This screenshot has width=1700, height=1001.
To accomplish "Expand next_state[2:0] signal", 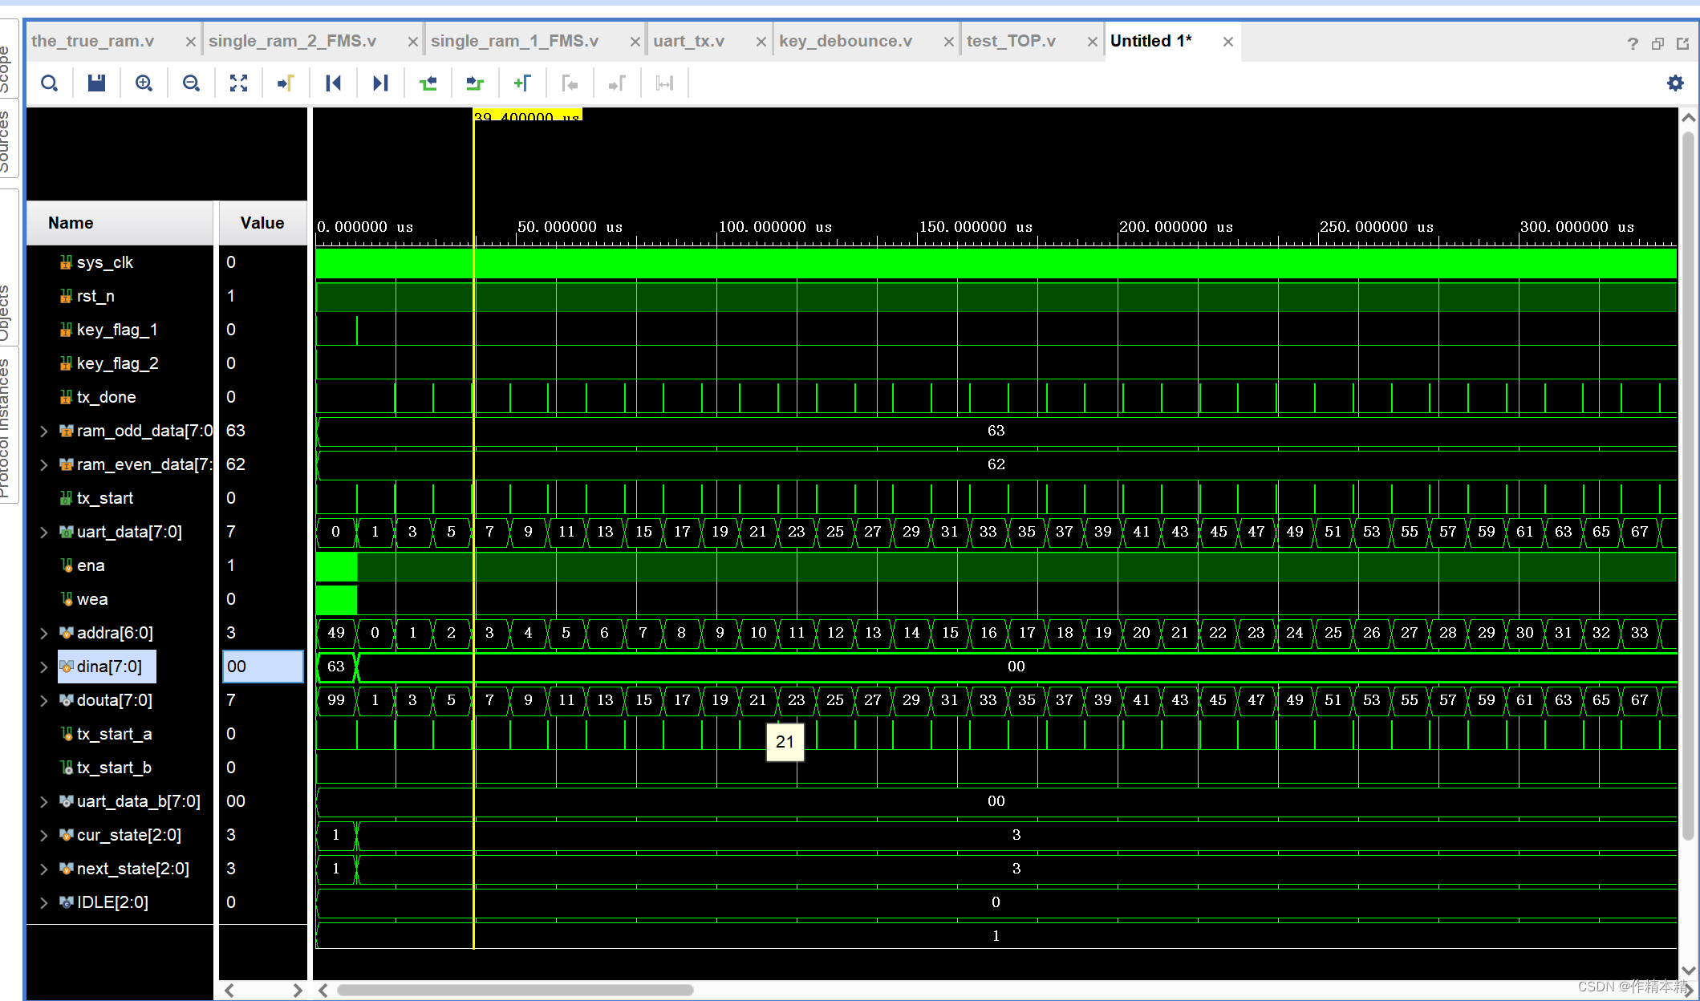I will (44, 869).
